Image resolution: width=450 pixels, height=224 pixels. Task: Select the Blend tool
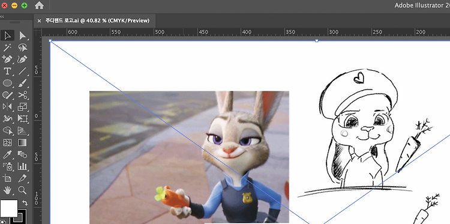[22, 154]
